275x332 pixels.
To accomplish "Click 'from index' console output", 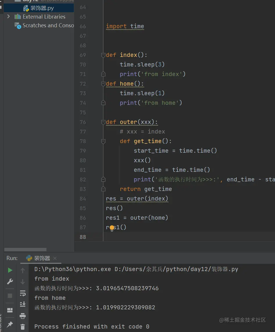I will click(52, 279).
